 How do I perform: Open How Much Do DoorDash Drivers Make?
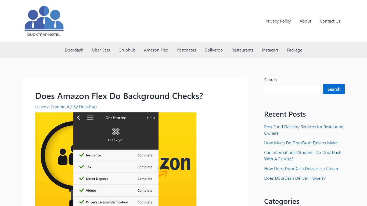tap(301, 143)
